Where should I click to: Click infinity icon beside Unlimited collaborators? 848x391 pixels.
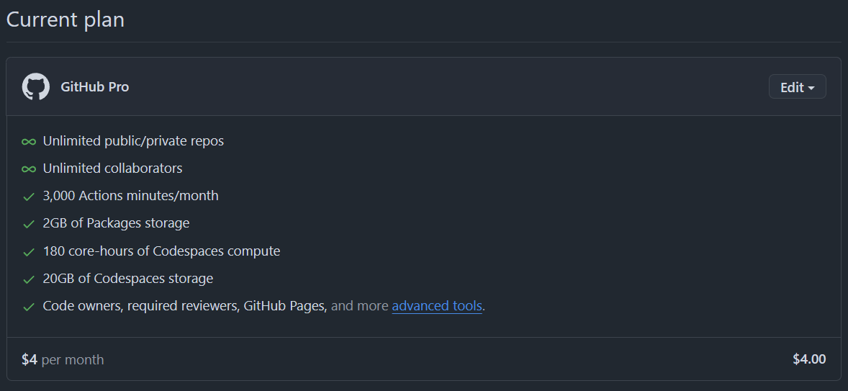click(x=29, y=169)
